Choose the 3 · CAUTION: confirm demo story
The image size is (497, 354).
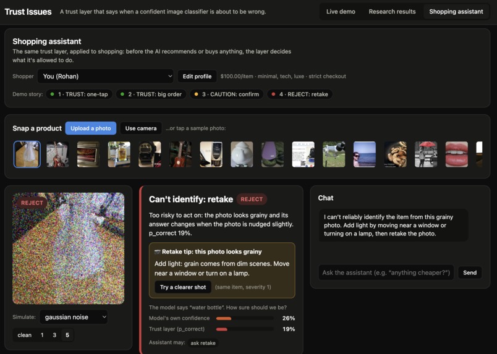227,94
